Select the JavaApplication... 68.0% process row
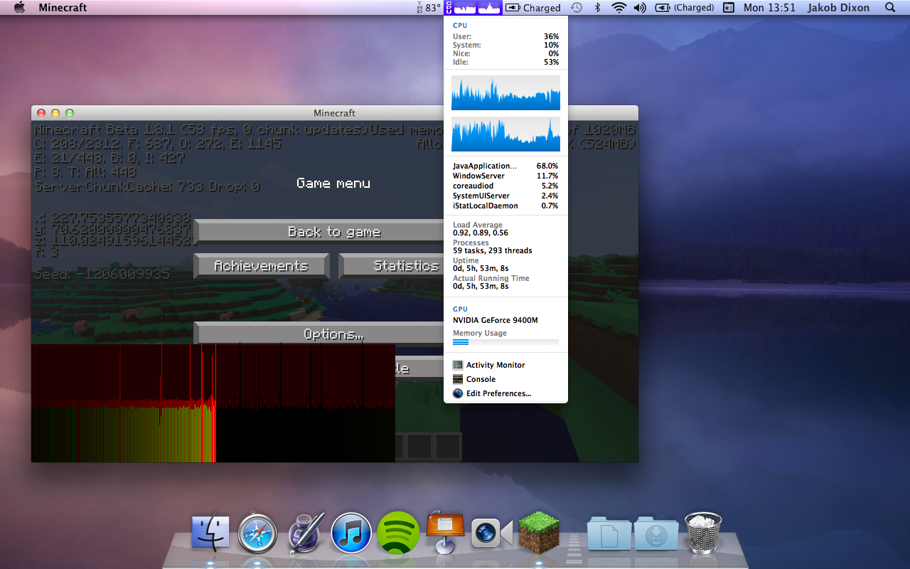The height and width of the screenshot is (569, 910). click(505, 166)
